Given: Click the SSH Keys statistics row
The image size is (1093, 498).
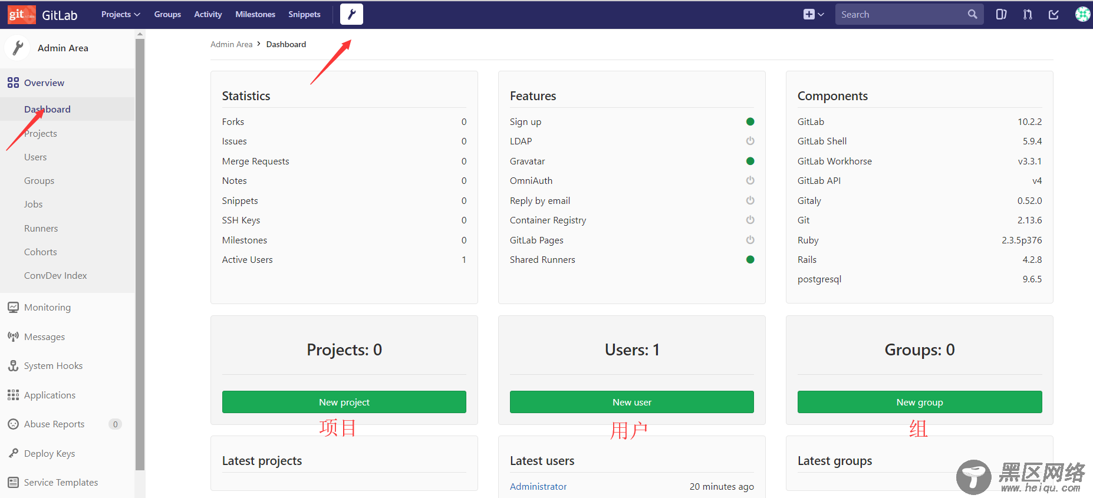Looking at the screenshot, I should coord(344,220).
